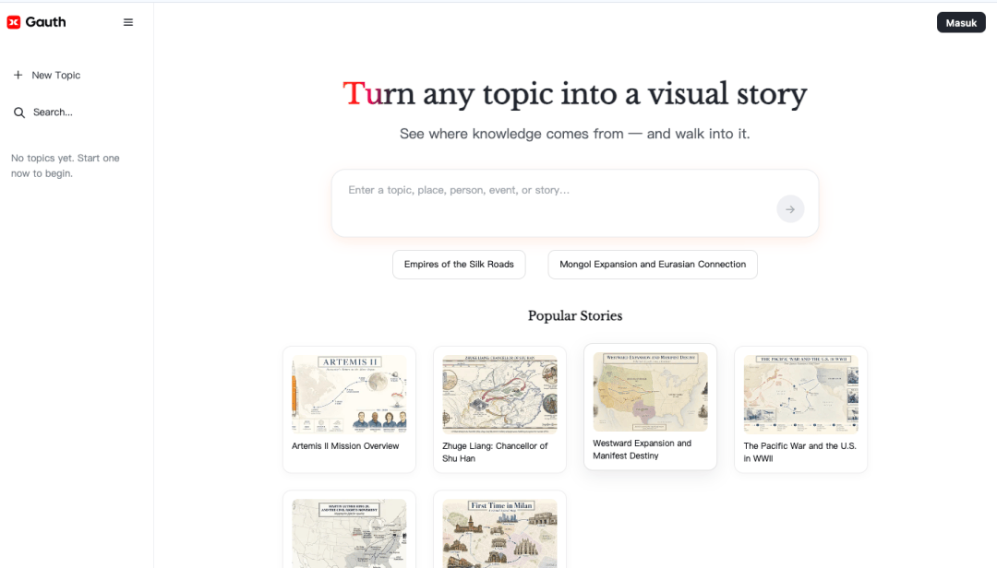997x568 pixels.
Task: Open Zhuge Liang story thumbnail image
Action: tap(499, 394)
